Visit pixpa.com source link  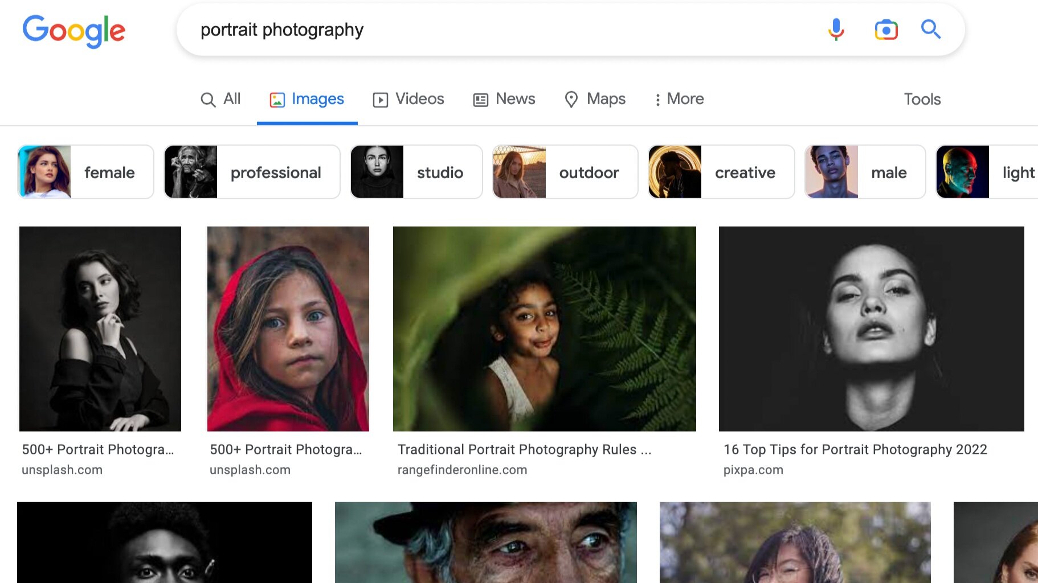(x=753, y=470)
